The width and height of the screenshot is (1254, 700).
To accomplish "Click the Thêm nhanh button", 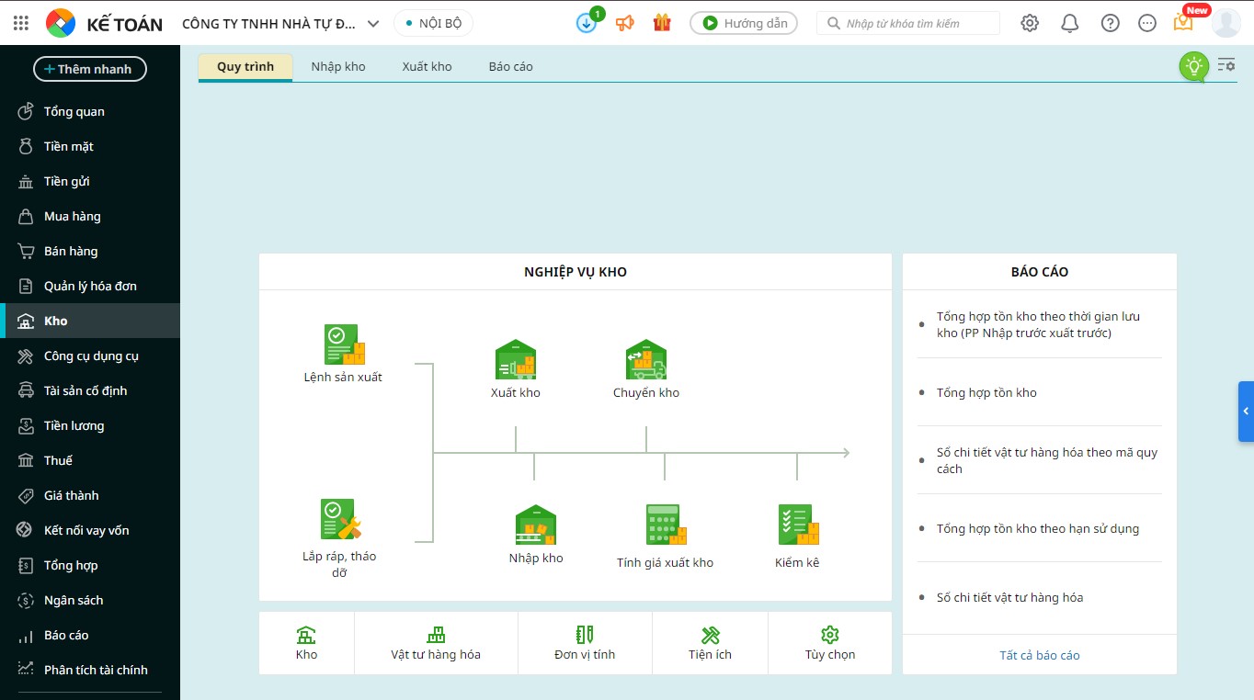I will 90,69.
